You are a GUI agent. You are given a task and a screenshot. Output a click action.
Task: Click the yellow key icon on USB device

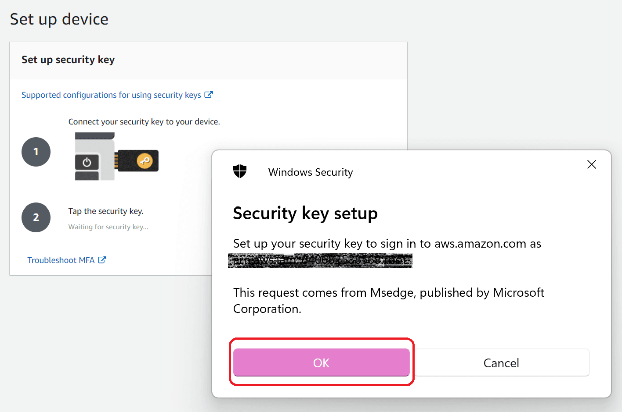click(145, 161)
